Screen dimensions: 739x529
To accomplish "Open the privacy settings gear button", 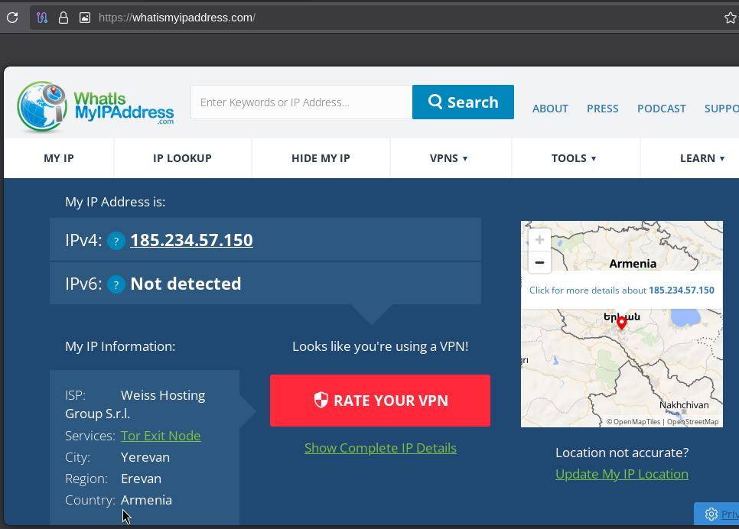I will 711,514.
